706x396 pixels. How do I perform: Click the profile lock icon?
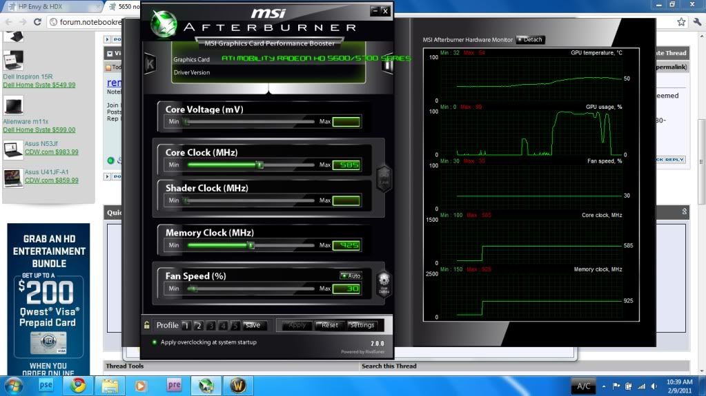pyautogui.click(x=147, y=325)
